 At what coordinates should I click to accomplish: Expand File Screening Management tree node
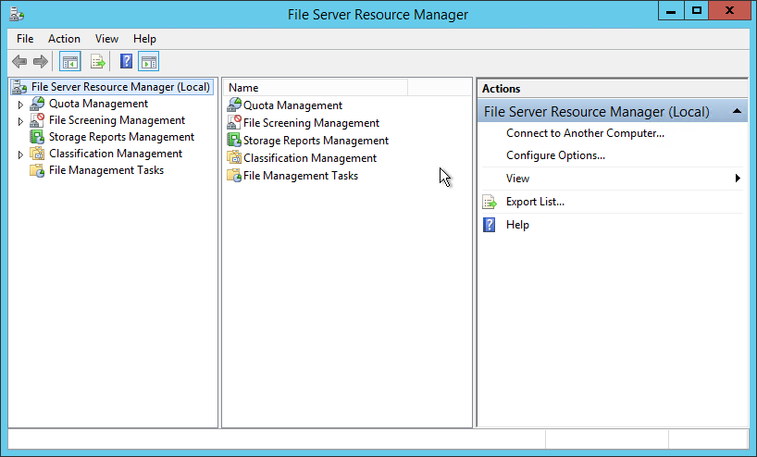[x=20, y=121]
